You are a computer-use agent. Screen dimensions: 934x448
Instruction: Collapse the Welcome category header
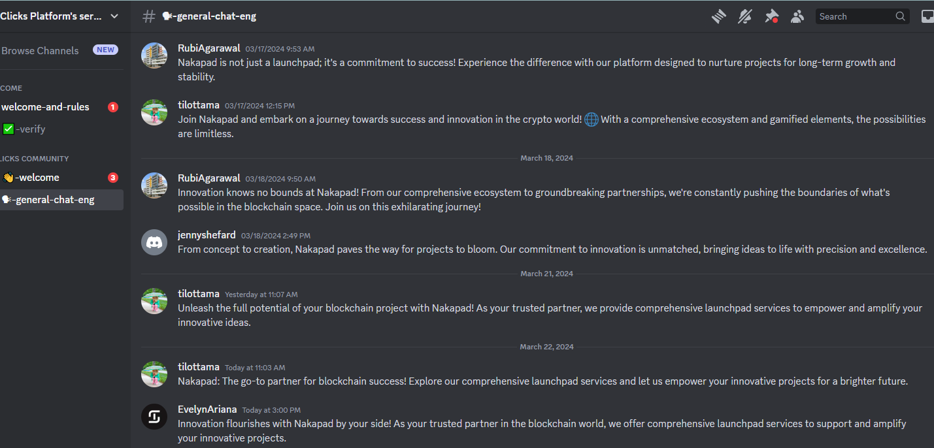(x=12, y=88)
